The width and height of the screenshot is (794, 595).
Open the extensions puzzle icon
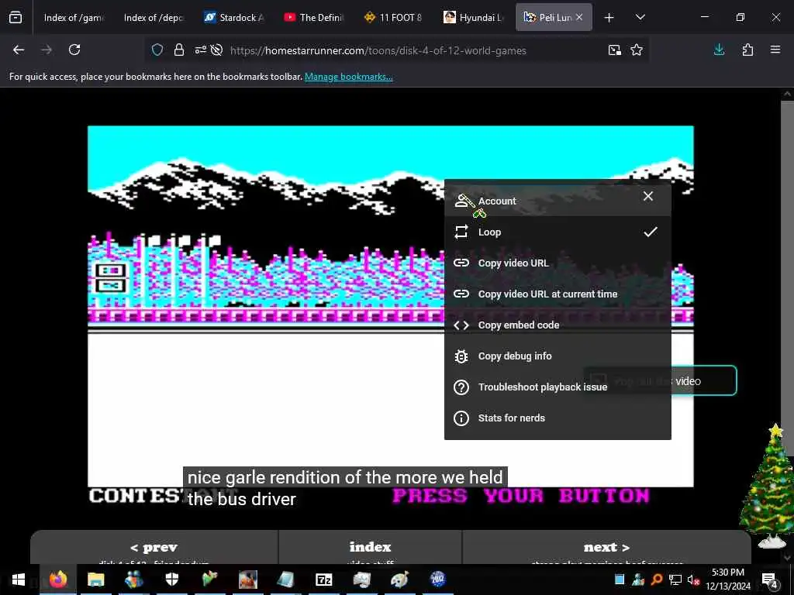747,50
